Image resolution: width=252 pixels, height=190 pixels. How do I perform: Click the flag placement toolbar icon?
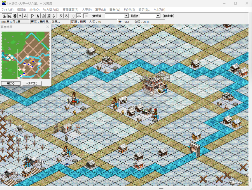[32, 16]
